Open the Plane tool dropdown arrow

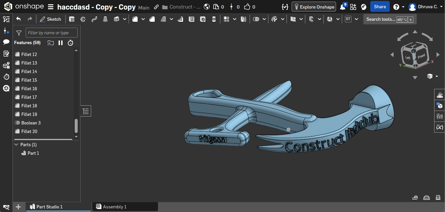point(301,19)
